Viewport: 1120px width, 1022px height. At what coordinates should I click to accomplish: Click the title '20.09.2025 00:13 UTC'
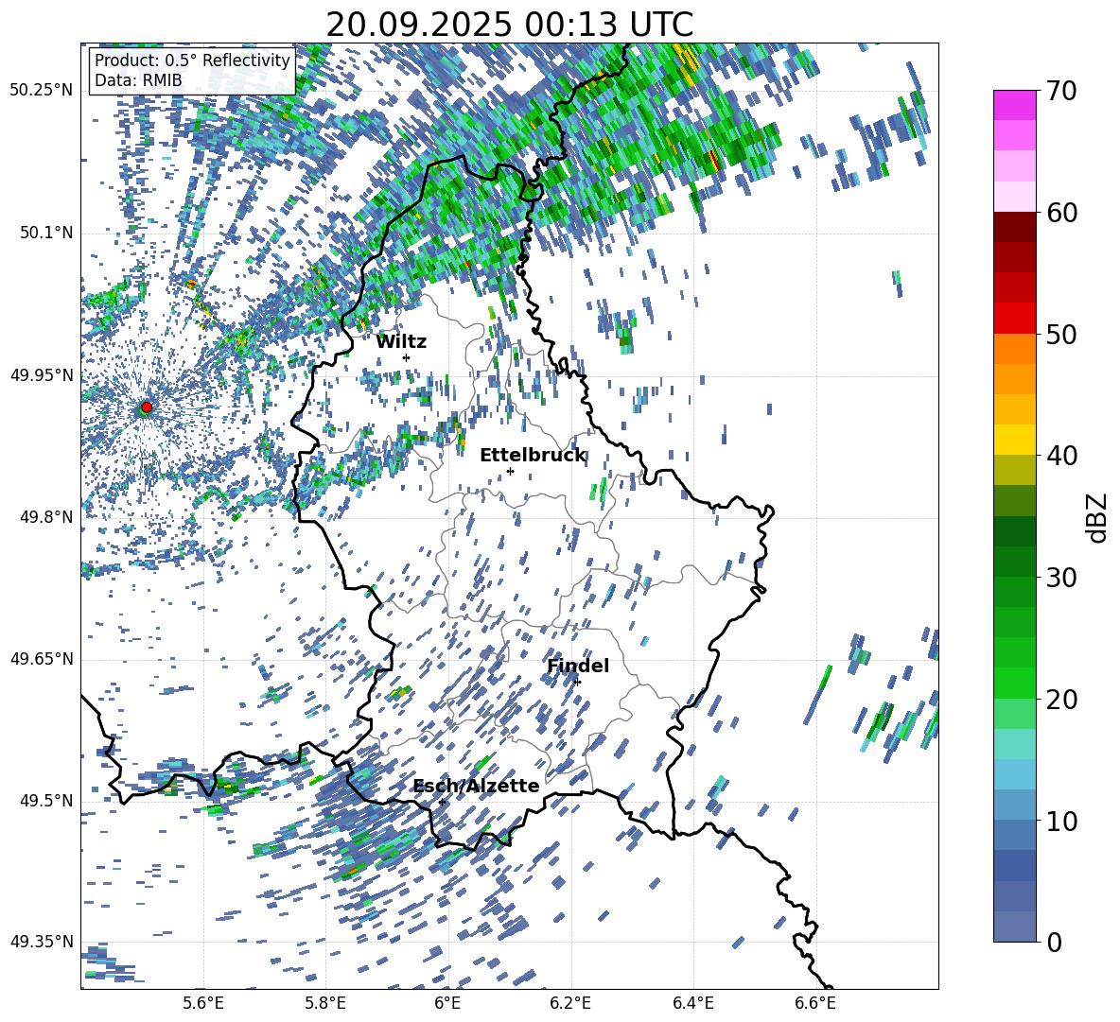pos(510,25)
